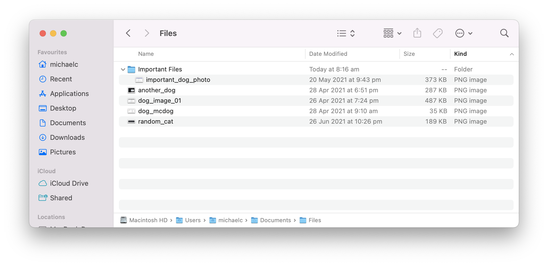Click Recent in the Favourites section
Viewport: 548px width, 266px height.
coord(61,79)
